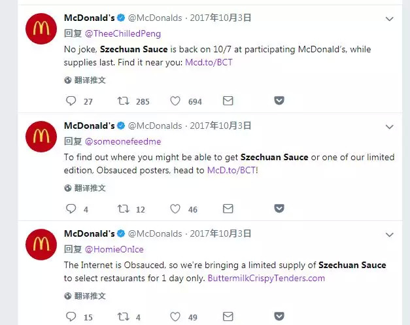Save first tweet to Pocket
Viewport: 410px width, 325px height.
click(279, 101)
